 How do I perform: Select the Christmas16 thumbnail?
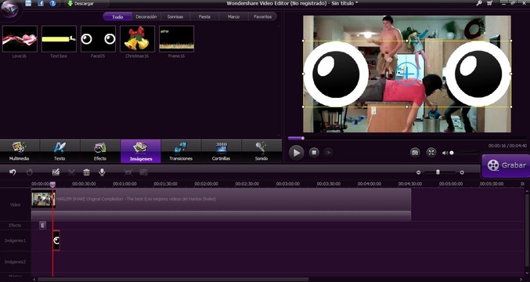coord(137,39)
